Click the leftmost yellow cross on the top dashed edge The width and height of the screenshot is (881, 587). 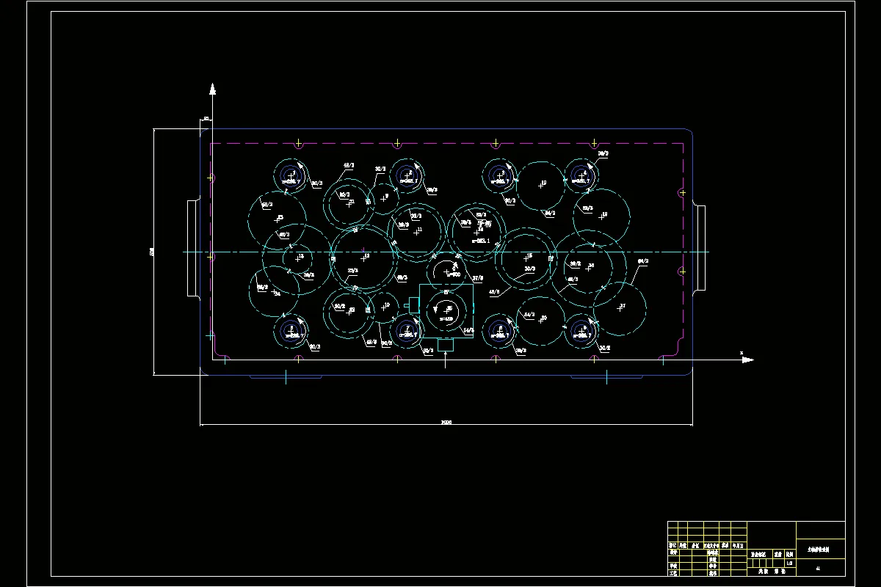coord(298,143)
